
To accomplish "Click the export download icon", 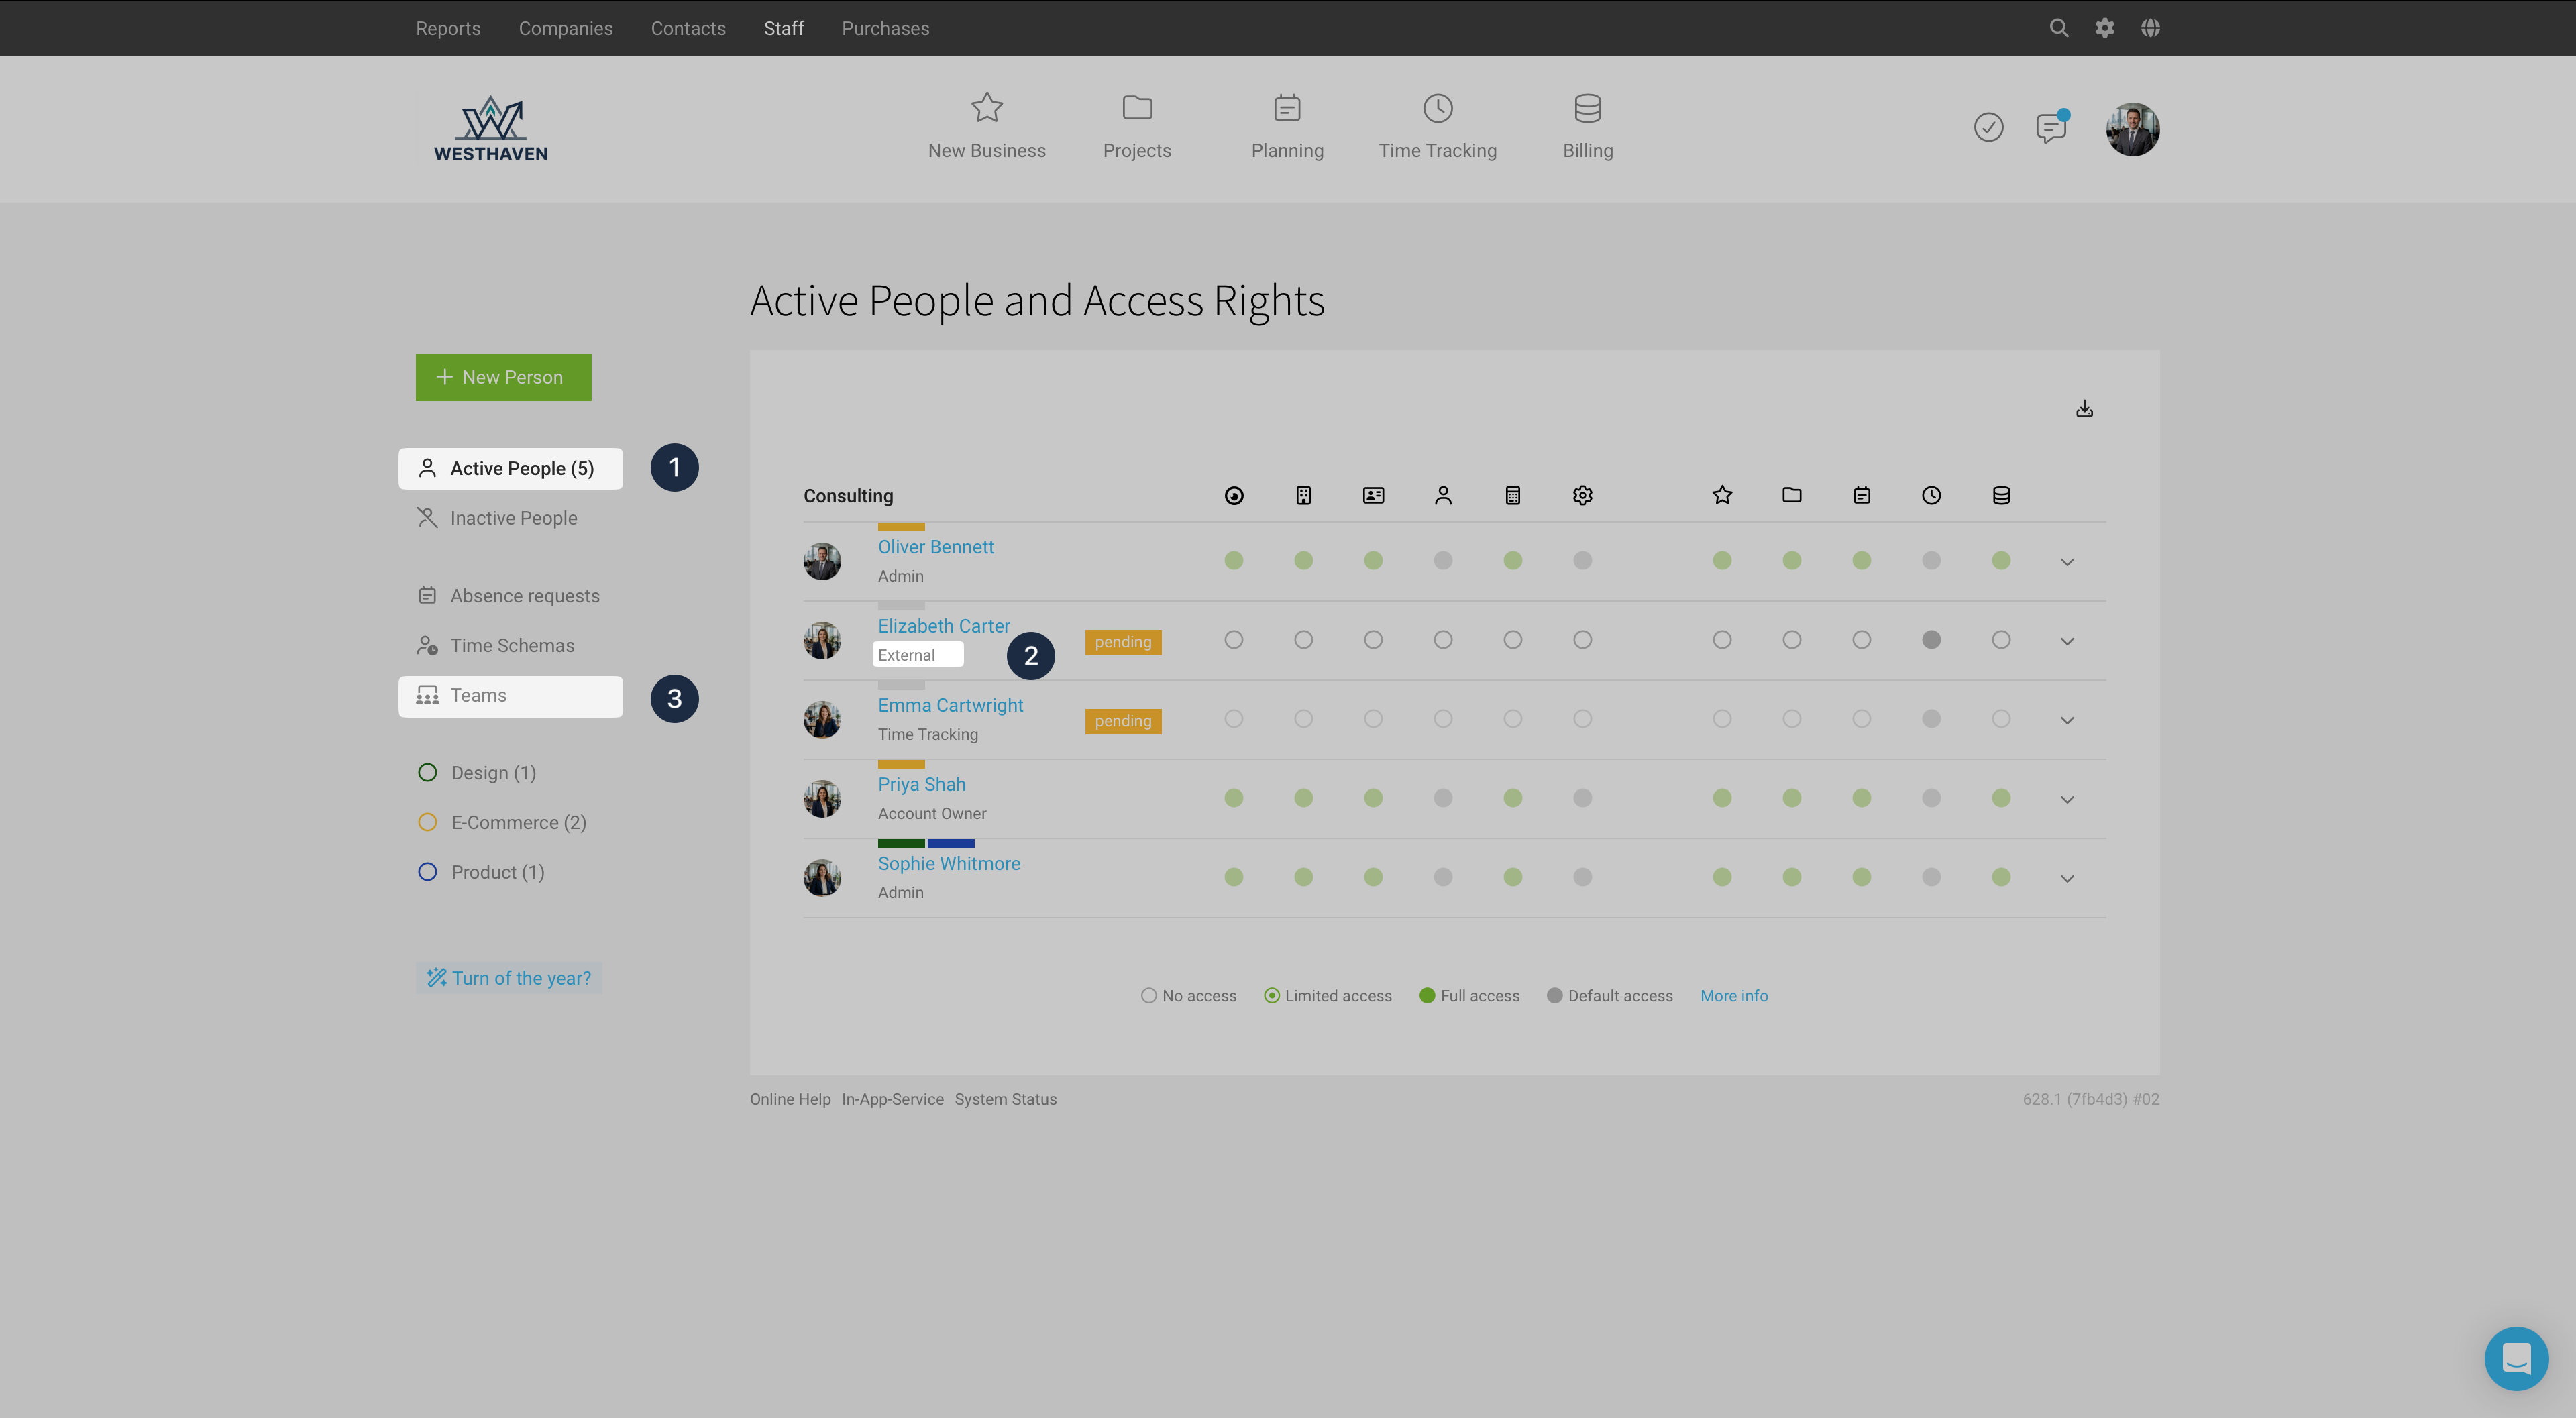I will click(x=2084, y=409).
